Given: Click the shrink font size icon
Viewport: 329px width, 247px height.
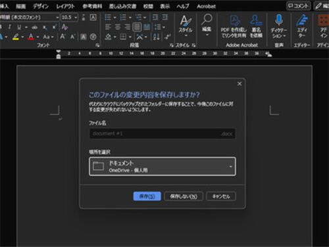Looking at the screenshot, I should click(72, 37).
